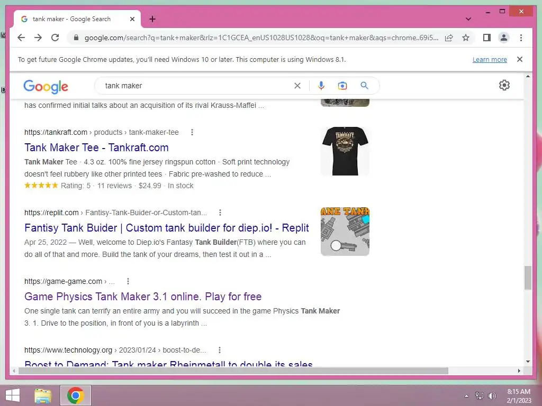Open Chrome's three-dot menu

[x=521, y=38]
